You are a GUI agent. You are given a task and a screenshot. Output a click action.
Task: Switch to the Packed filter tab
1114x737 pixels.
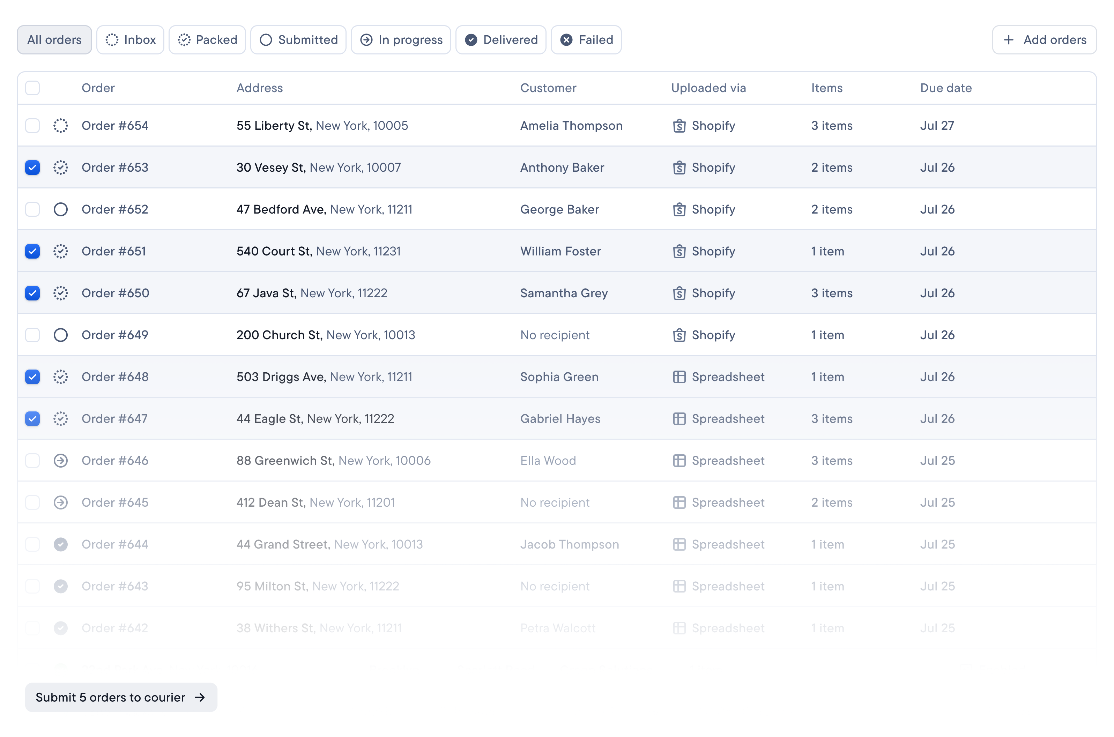click(x=207, y=39)
